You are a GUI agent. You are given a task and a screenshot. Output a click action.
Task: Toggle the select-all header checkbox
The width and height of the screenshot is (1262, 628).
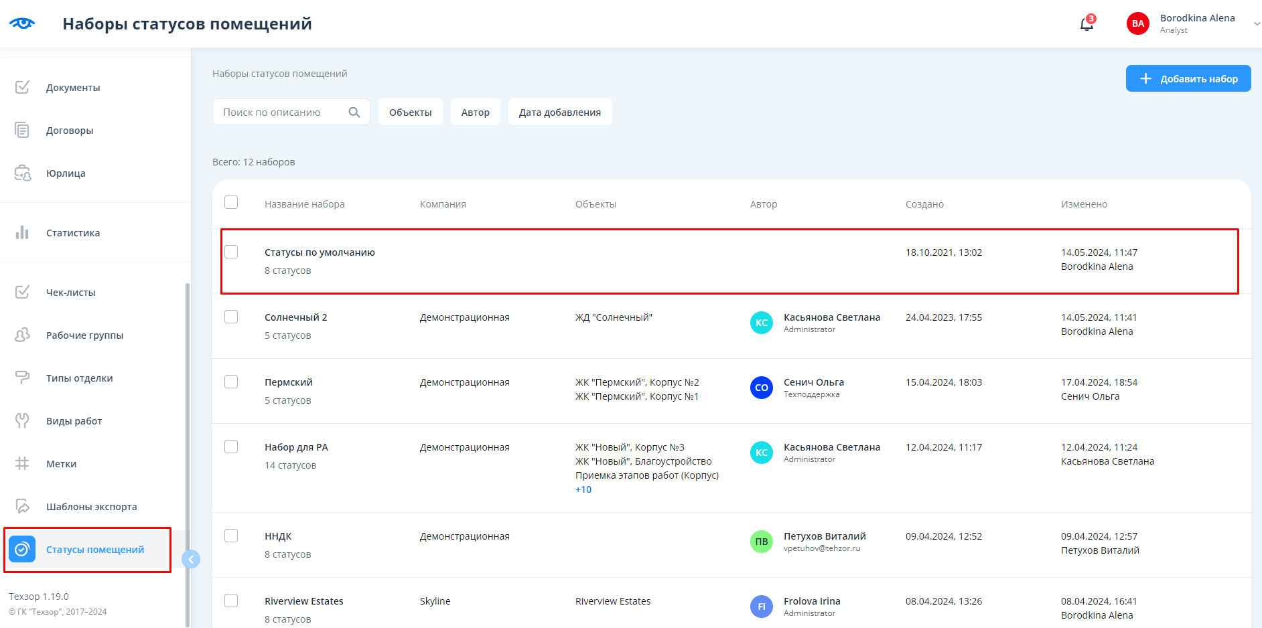(231, 202)
